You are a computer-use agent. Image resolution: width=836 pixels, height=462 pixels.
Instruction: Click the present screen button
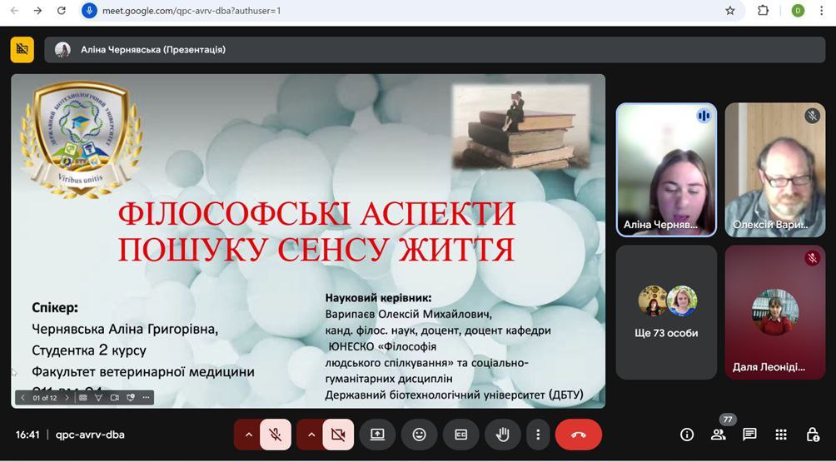(x=377, y=435)
